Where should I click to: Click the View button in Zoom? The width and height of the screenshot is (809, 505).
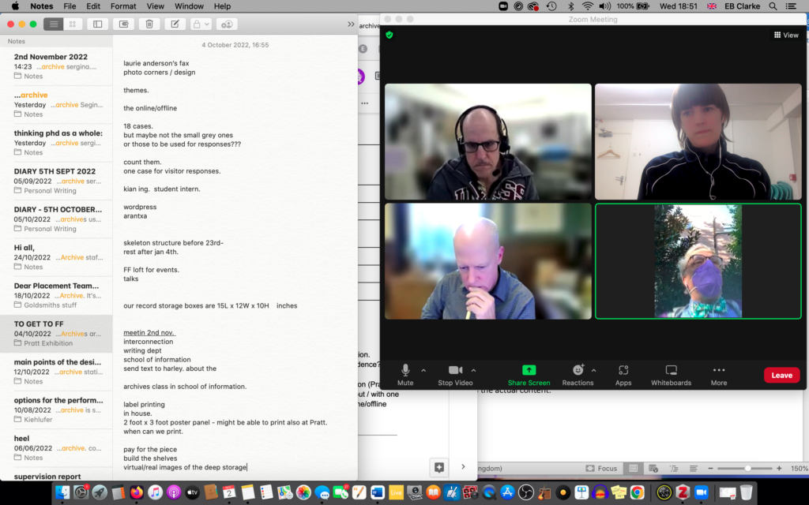click(x=786, y=36)
